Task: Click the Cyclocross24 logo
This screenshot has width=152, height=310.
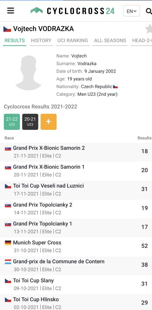Action: (x=73, y=11)
